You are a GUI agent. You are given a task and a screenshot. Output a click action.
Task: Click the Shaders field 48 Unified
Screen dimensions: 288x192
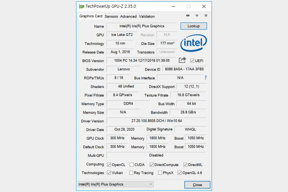(126, 86)
